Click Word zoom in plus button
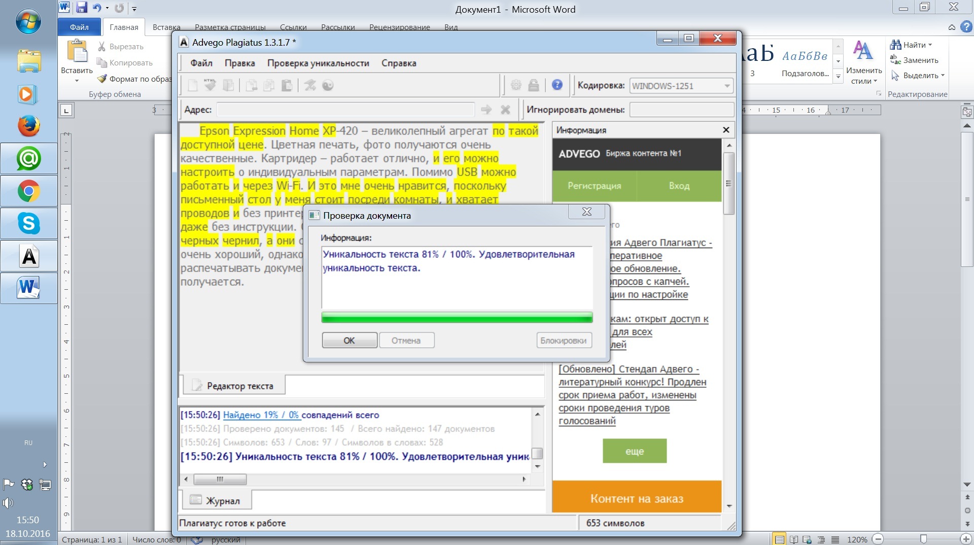Screen dimensions: 974x545 [966, 539]
